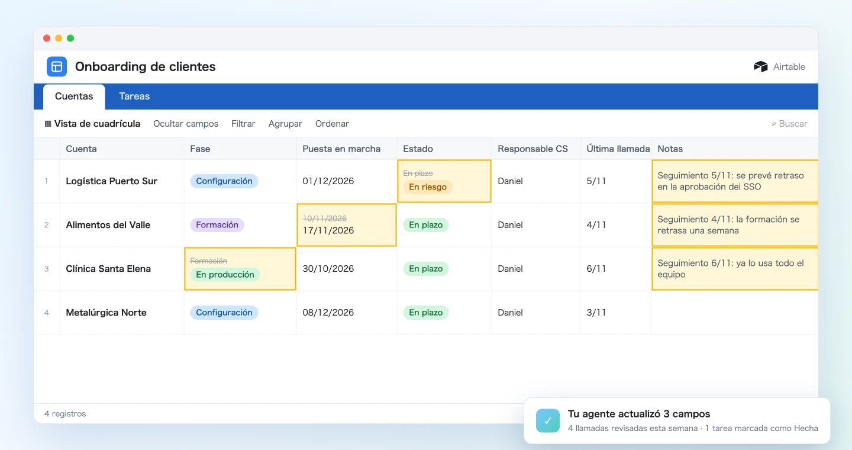Open the Ordenar option
Screen dimensions: 852x450
pos(332,124)
